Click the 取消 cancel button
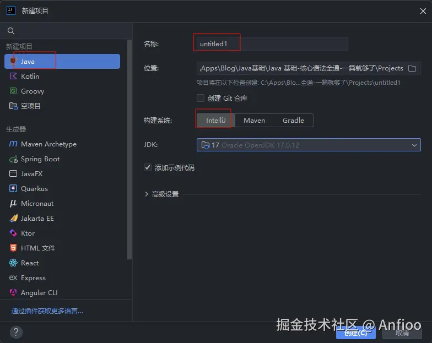Viewport: 432px width, 343px height. point(402,333)
